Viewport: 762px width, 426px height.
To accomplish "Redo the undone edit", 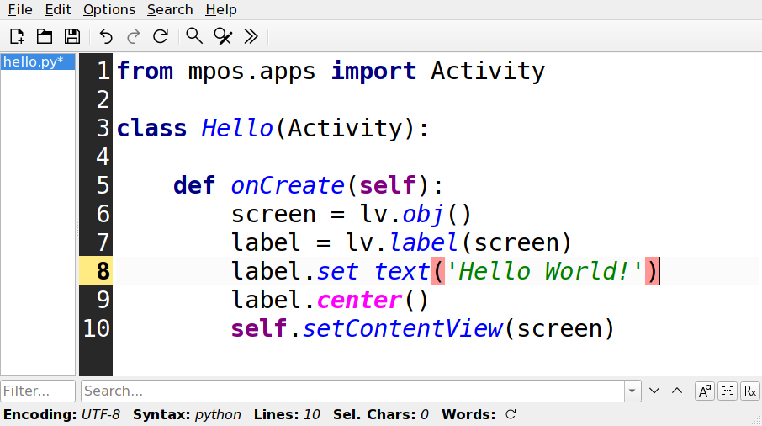I will (133, 36).
